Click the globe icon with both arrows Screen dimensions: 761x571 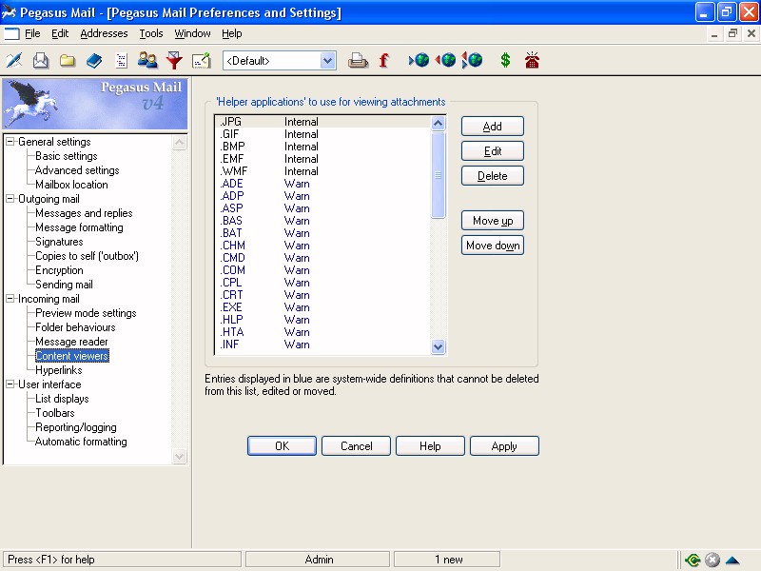pyautogui.click(x=472, y=60)
